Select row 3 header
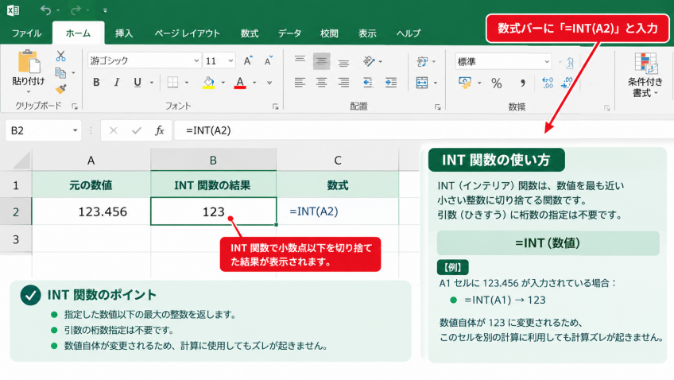 point(16,239)
